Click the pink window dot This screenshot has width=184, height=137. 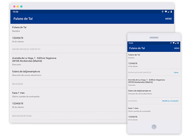[14, 6]
